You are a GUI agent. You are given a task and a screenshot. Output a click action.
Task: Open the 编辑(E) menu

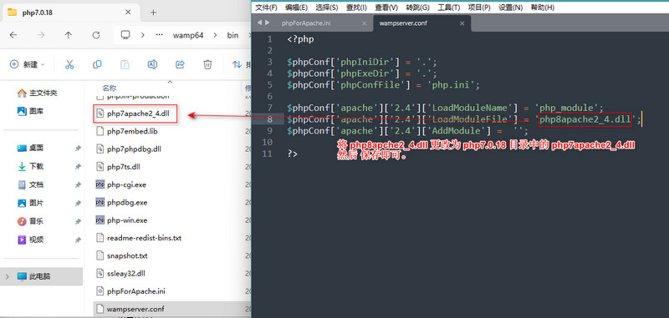point(297,8)
